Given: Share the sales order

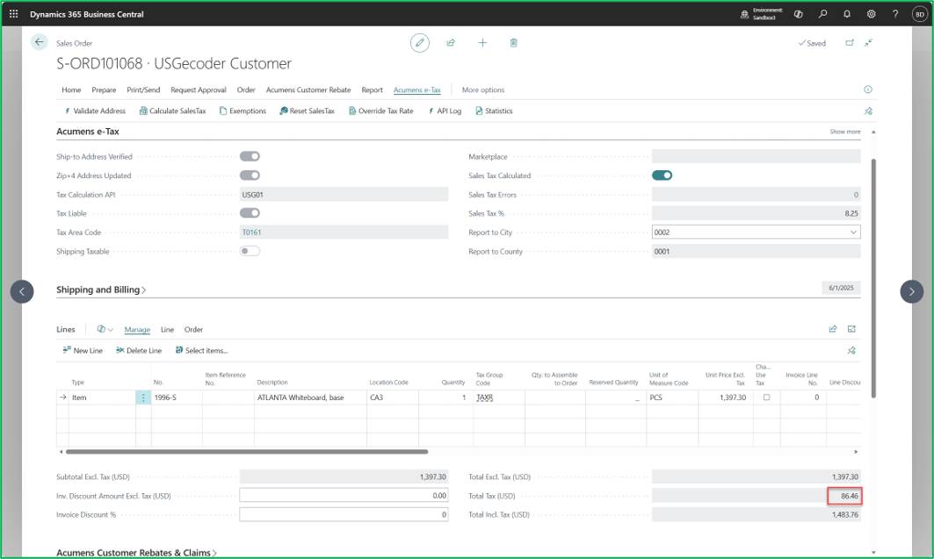Looking at the screenshot, I should pos(451,43).
